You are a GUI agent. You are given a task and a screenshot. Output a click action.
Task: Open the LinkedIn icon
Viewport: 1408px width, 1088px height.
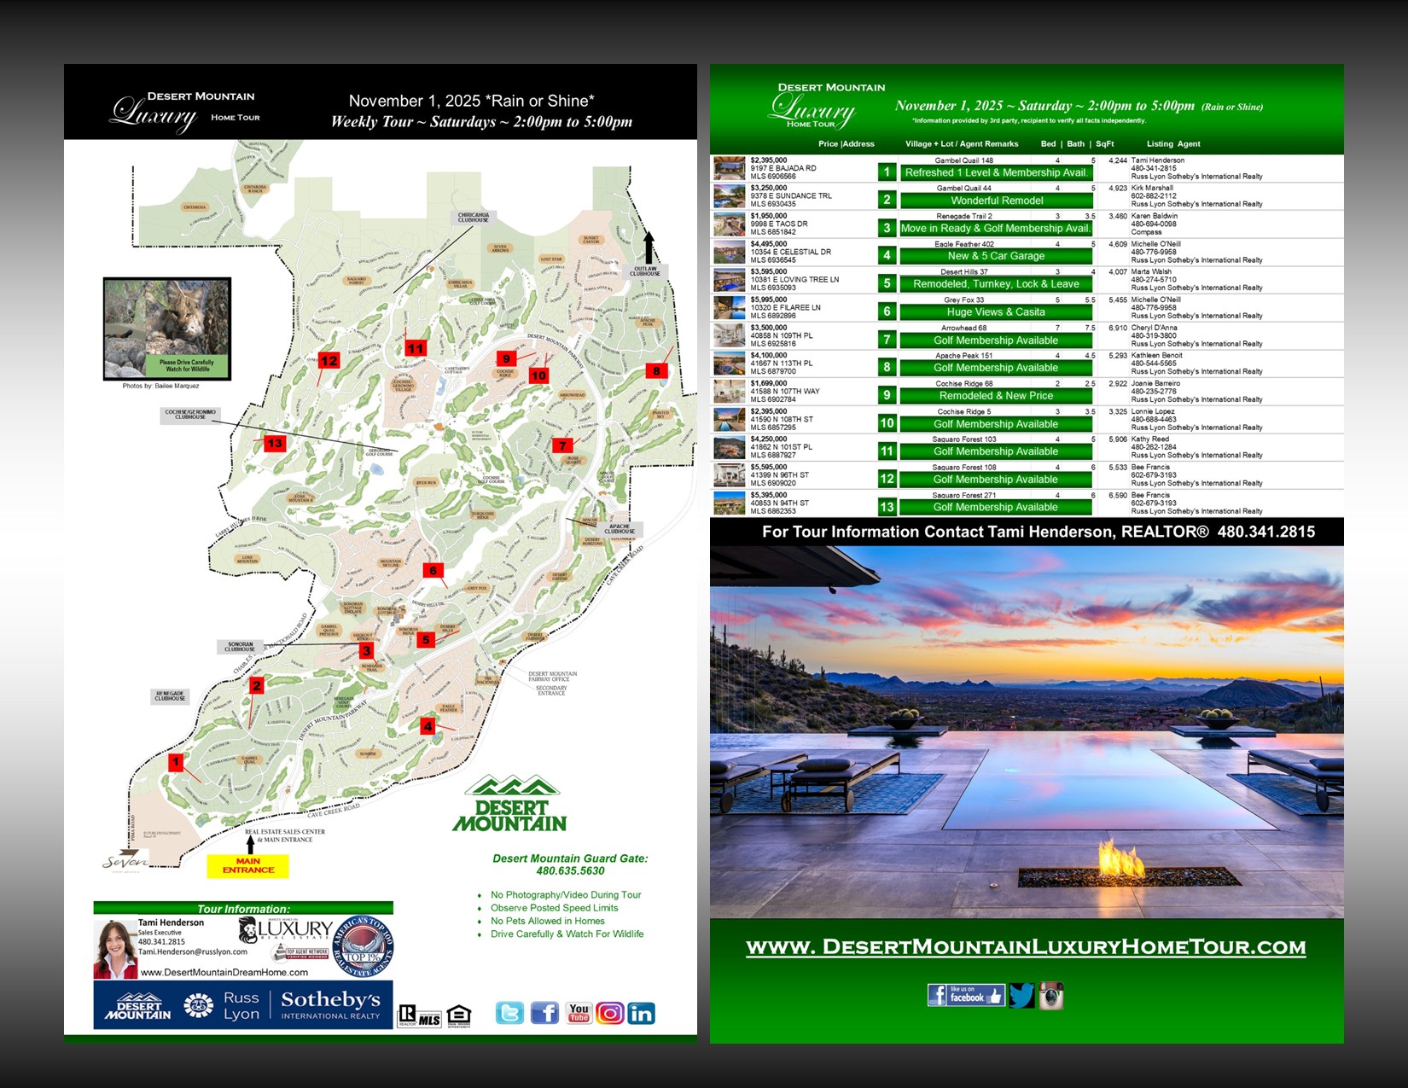[x=641, y=1013]
